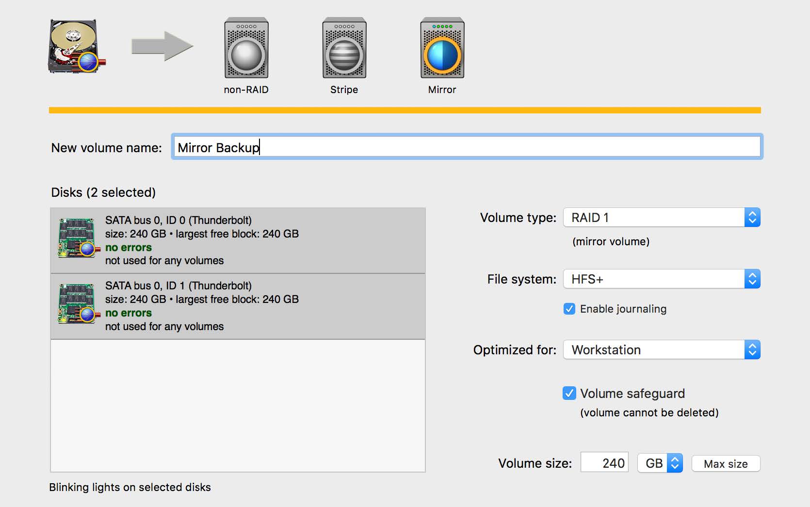The image size is (810, 507).
Task: Toggle Enable journaling checkbox
Action: (x=569, y=309)
